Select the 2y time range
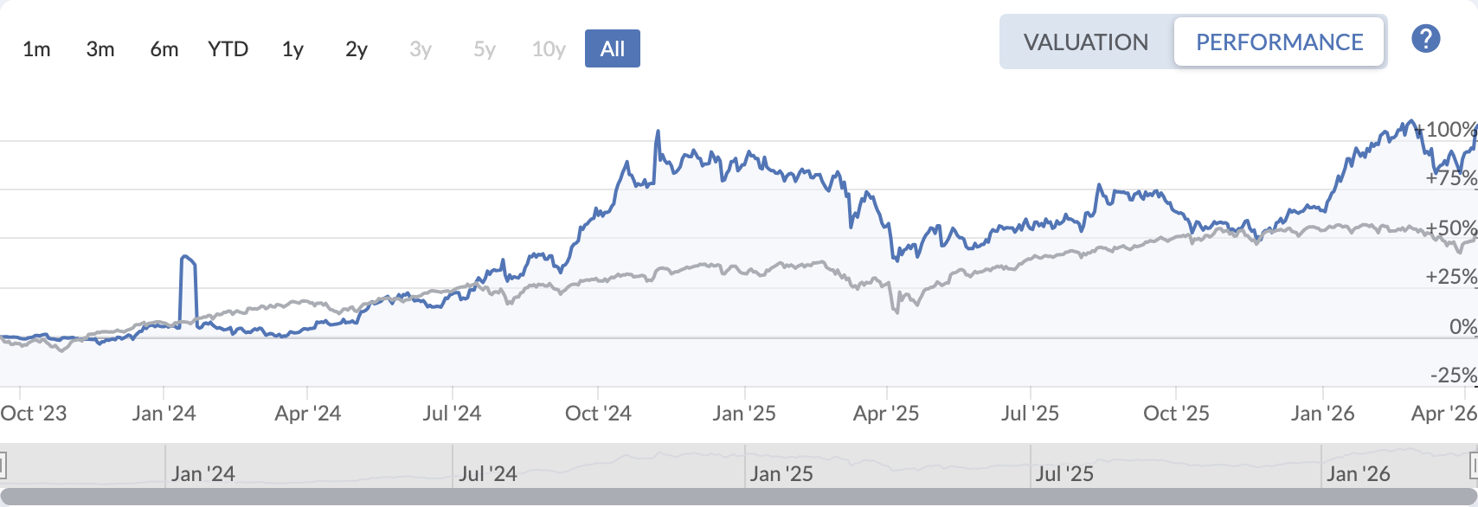 point(355,49)
